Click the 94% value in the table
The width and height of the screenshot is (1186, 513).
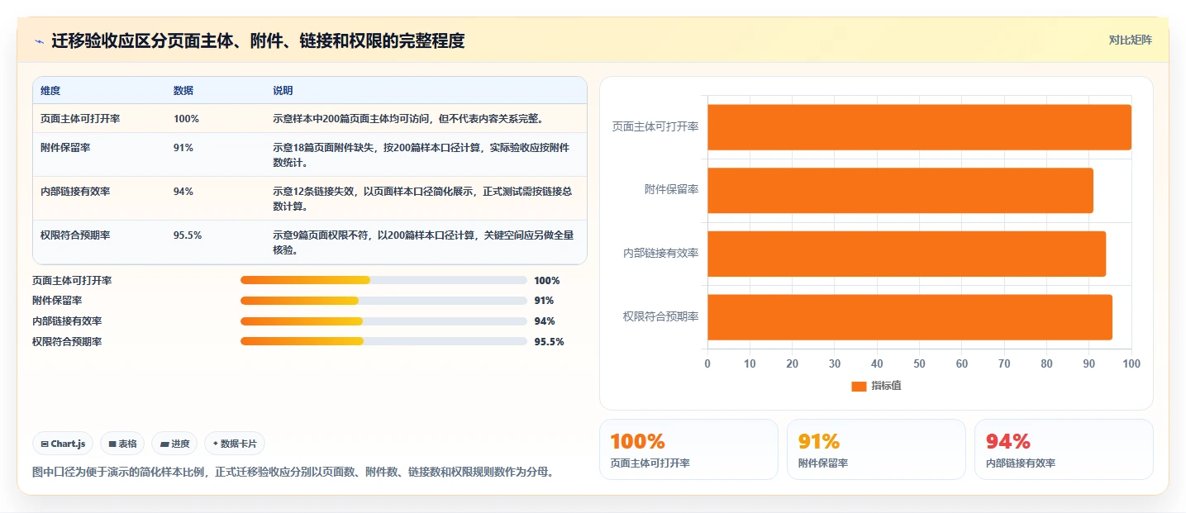tap(183, 192)
